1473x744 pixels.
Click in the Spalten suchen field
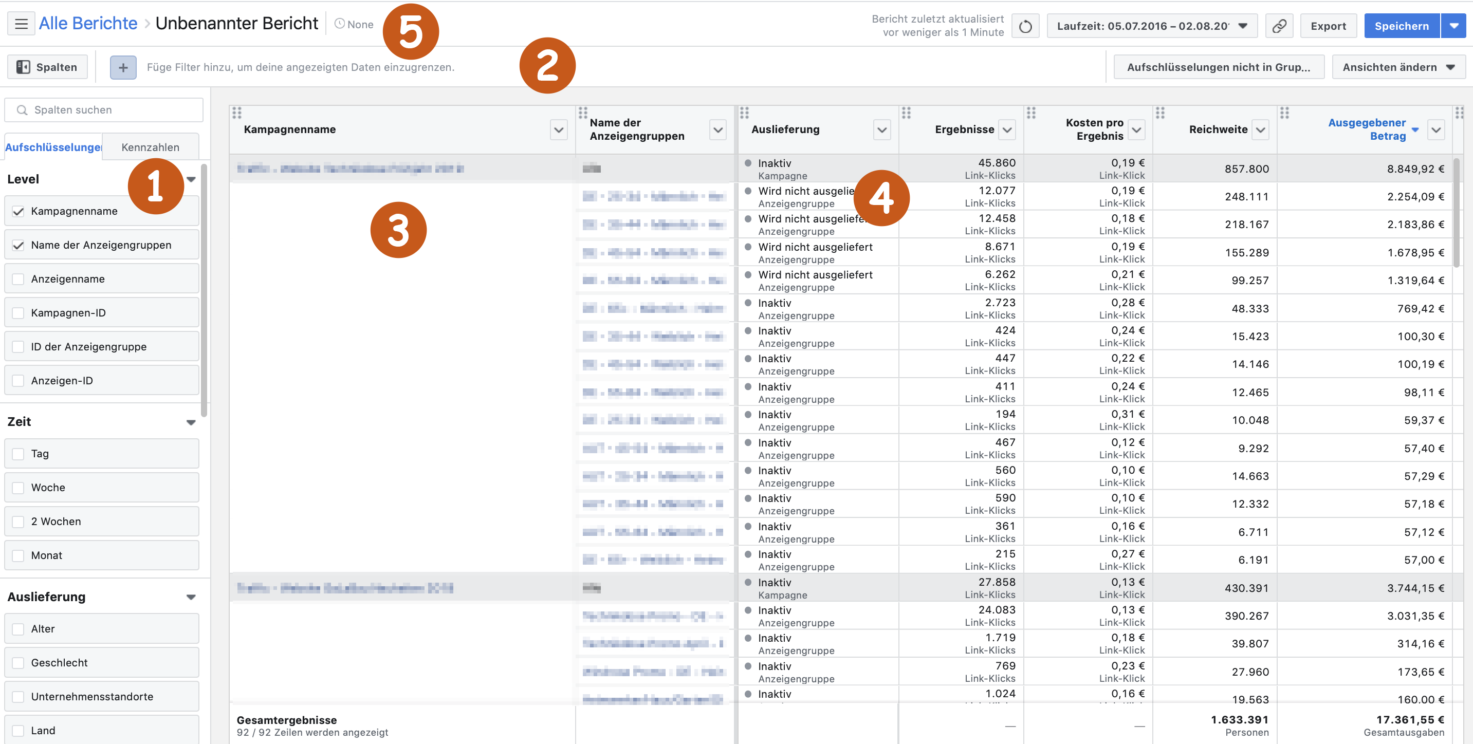104,110
